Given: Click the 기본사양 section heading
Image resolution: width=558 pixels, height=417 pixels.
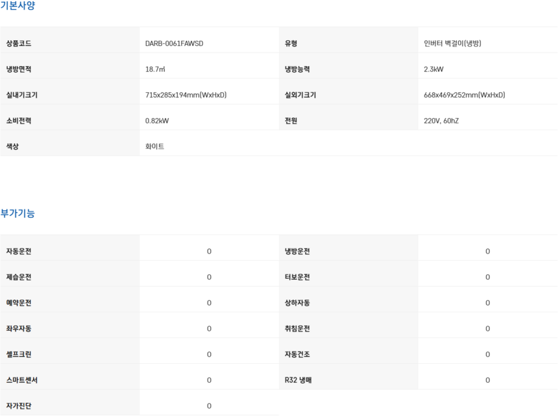Looking at the screenshot, I should pyautogui.click(x=18, y=6).
